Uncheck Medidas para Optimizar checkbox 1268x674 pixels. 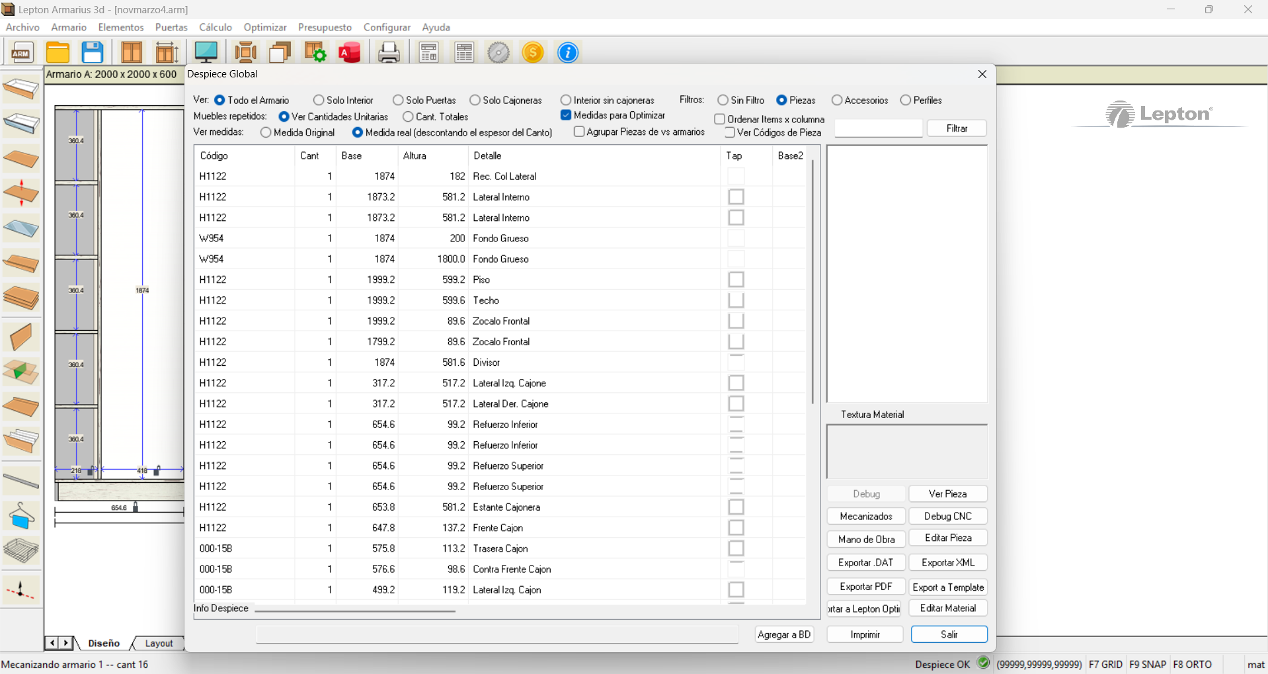tap(566, 115)
